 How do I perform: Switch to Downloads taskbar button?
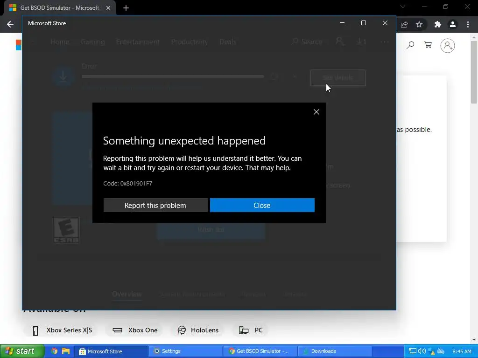334,351
